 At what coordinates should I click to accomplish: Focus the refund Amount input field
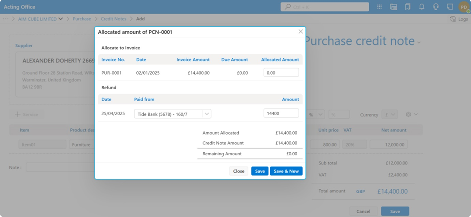(x=281, y=113)
